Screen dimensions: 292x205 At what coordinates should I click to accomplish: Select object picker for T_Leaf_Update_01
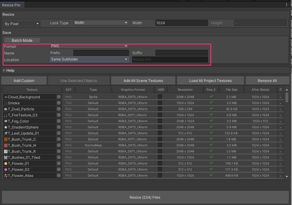point(59,133)
